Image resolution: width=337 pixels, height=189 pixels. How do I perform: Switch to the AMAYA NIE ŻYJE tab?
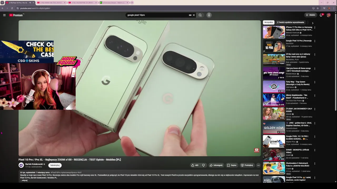pyautogui.click(x=51, y=3)
